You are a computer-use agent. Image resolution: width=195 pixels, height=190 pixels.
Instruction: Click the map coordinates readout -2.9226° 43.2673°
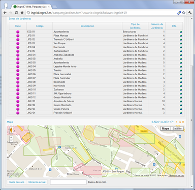point(162,122)
